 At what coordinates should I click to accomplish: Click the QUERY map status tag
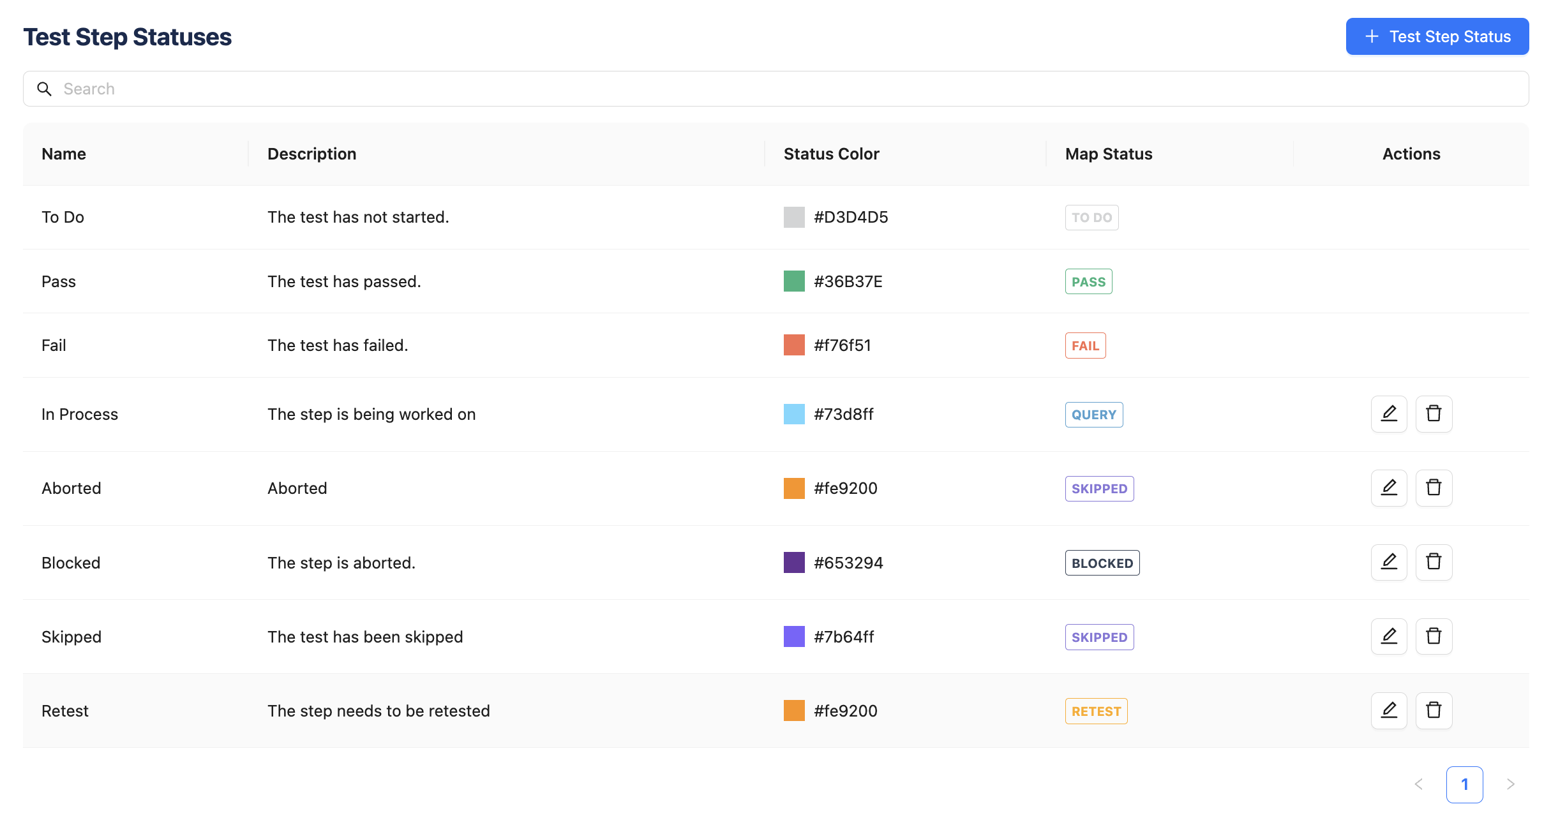coord(1094,415)
